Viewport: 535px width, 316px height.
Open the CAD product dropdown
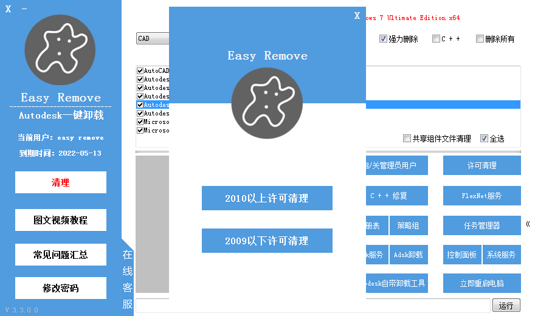[153, 38]
